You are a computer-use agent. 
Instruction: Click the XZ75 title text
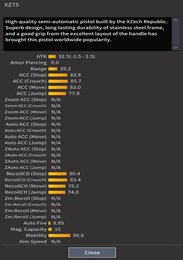coord(11,5)
